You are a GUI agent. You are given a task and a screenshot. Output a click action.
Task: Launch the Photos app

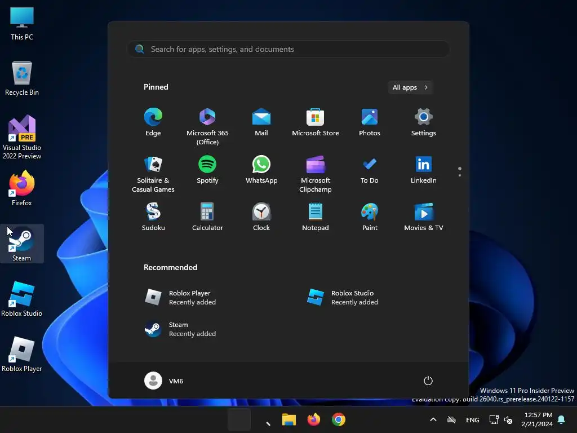(x=370, y=122)
